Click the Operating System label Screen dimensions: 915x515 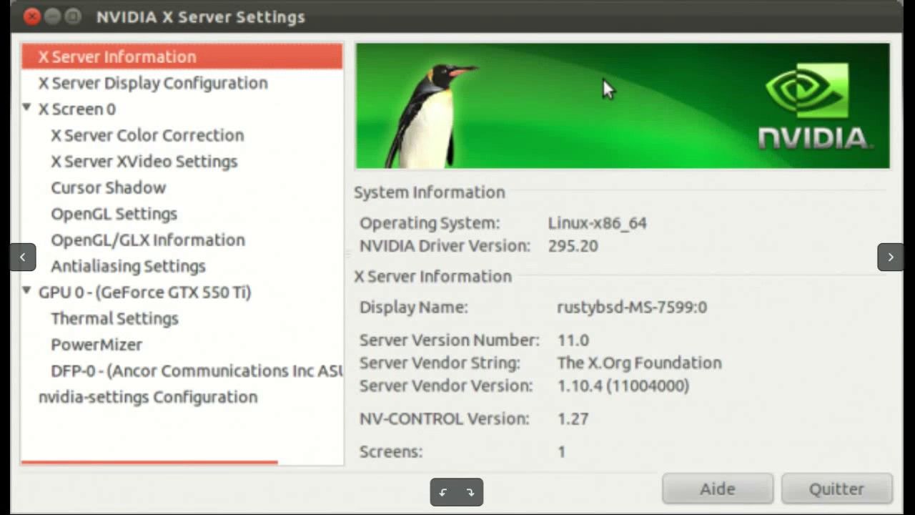430,223
